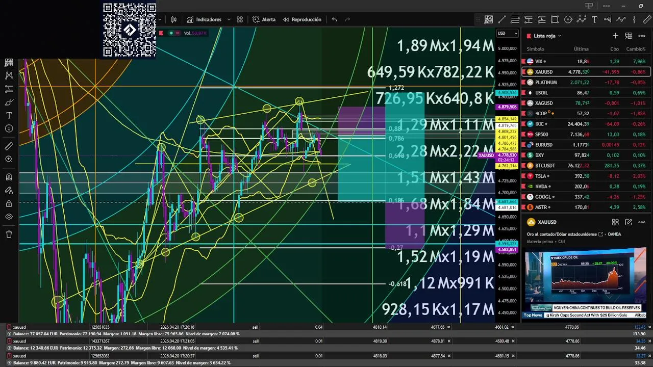Click the QR code overlay at the top

[x=130, y=30]
